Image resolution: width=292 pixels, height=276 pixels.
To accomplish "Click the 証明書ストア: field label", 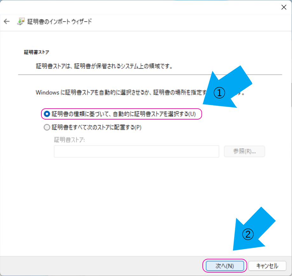I will pyautogui.click(x=69, y=140).
